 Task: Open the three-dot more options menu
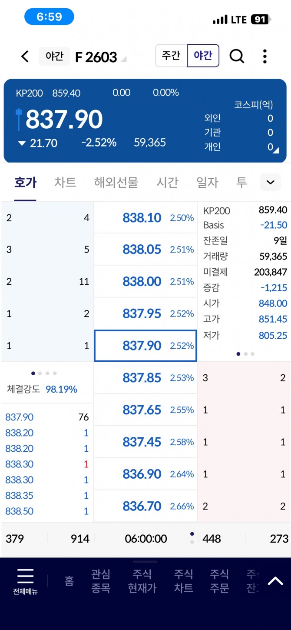point(265,56)
